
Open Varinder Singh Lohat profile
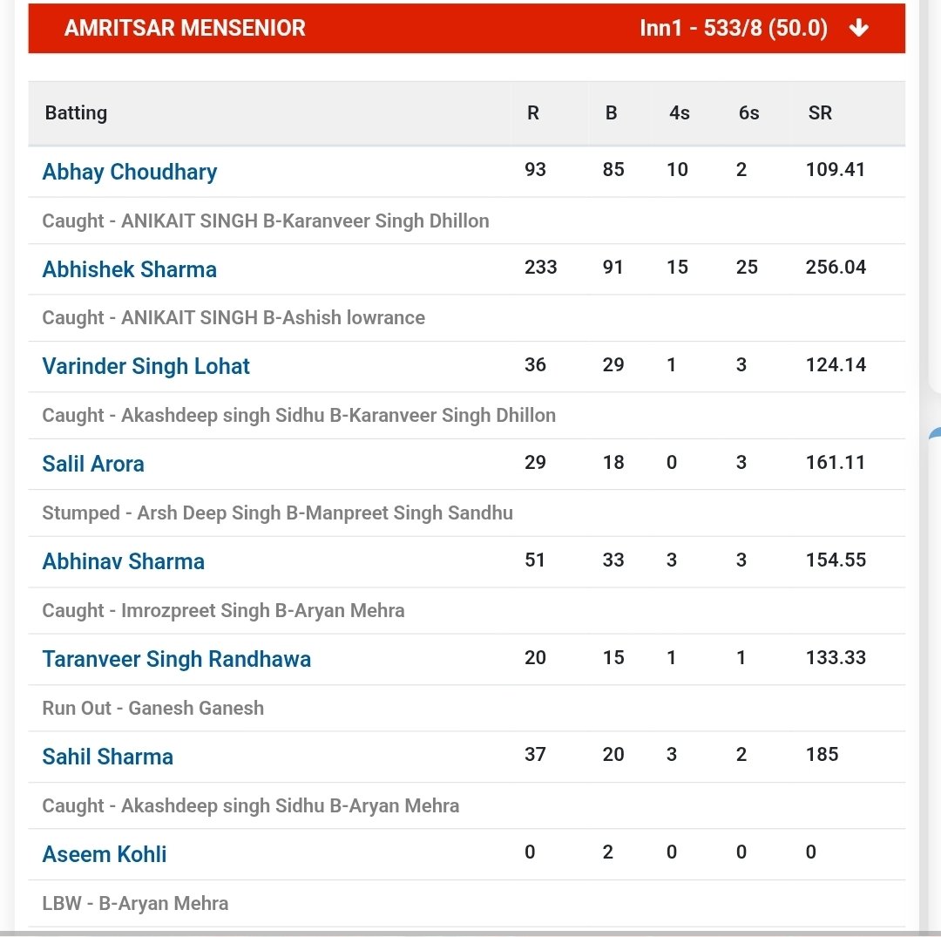pos(146,366)
